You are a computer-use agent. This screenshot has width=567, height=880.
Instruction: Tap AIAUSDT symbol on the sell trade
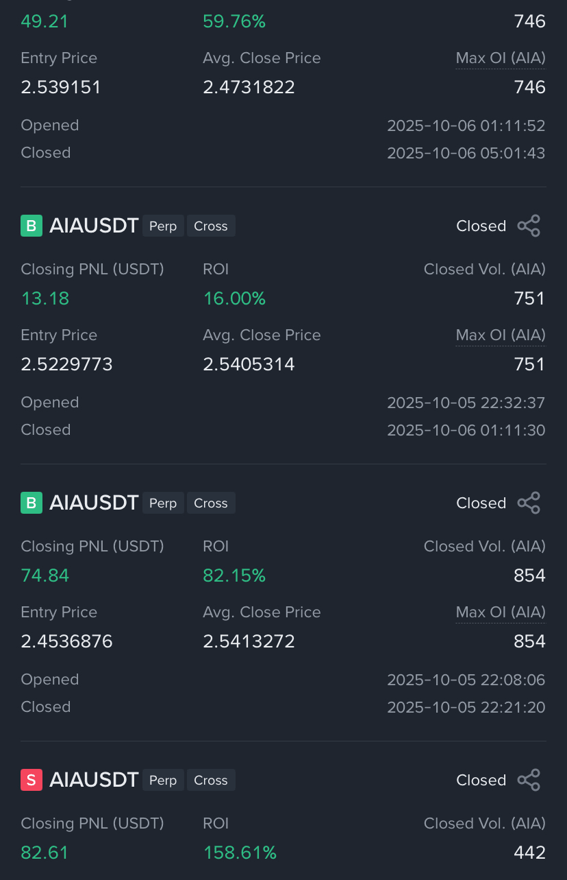94,780
